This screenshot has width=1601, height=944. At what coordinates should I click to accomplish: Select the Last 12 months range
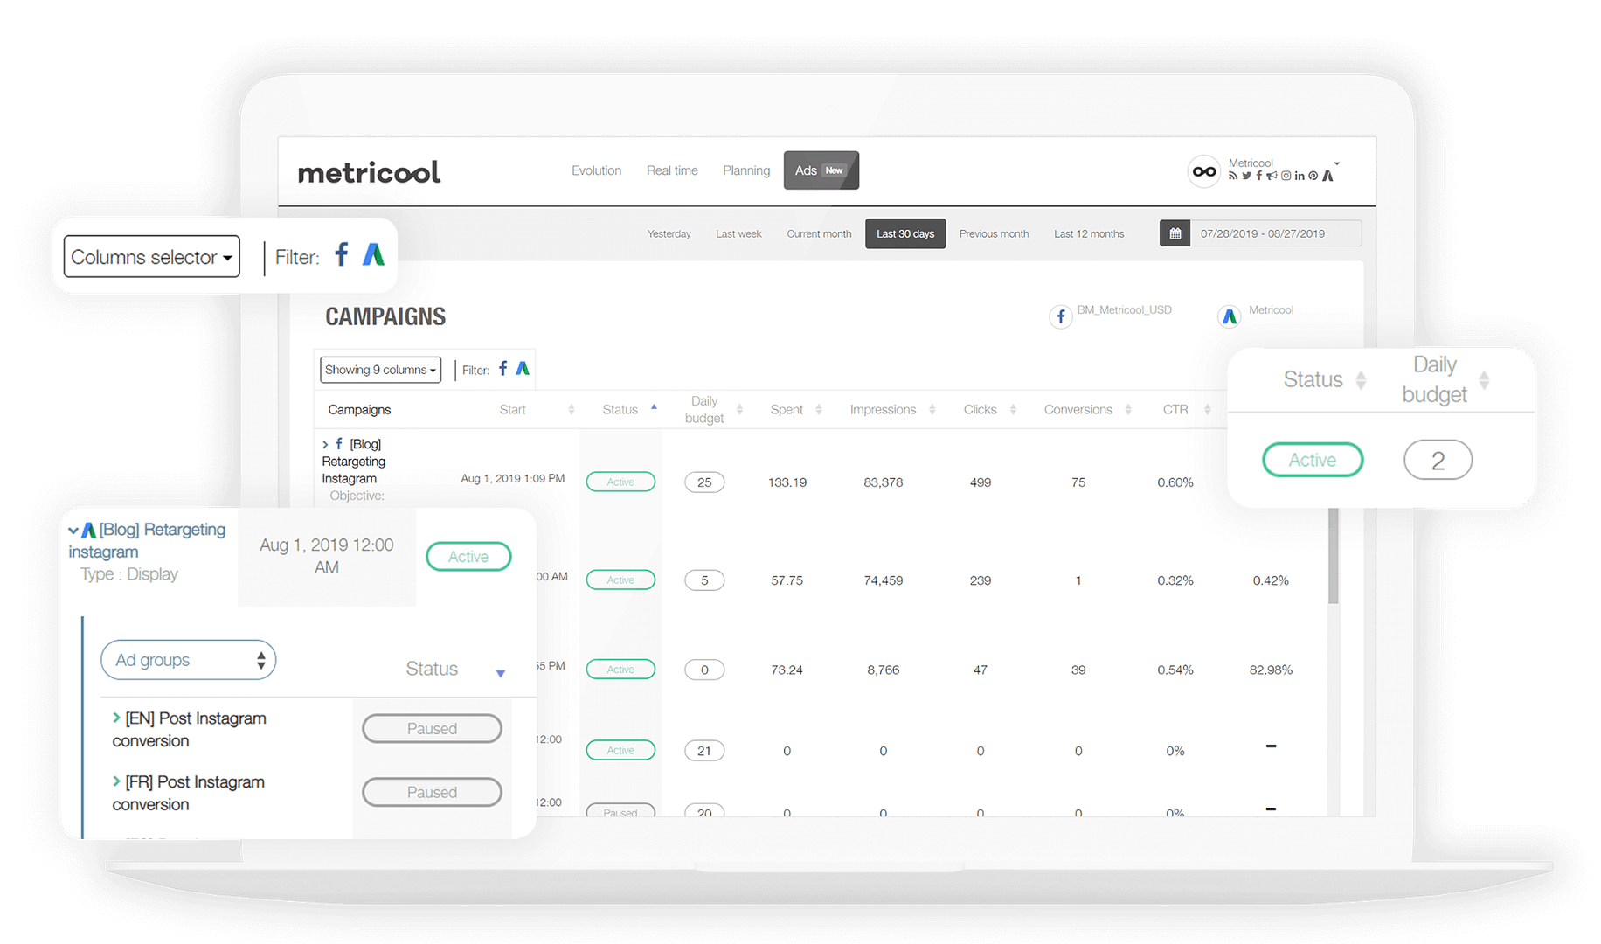click(x=1089, y=233)
